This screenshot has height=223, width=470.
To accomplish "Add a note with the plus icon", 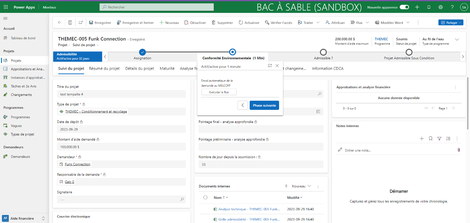I will pyautogui.click(x=422, y=139).
